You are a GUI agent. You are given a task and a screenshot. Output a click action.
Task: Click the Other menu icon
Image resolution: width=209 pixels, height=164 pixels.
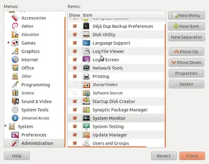15,76
